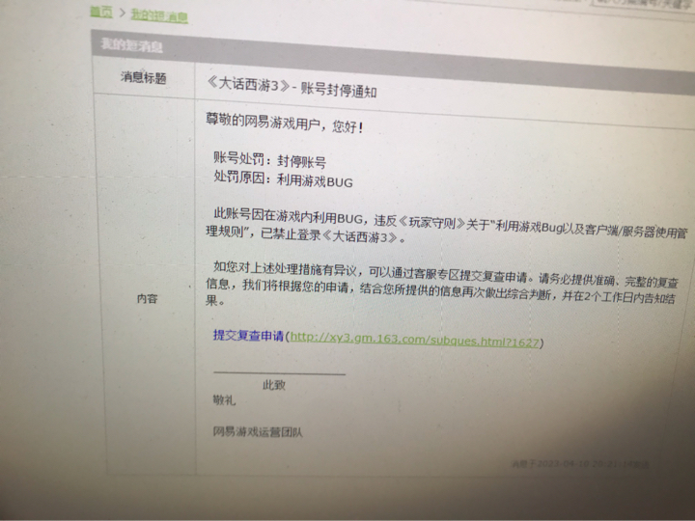Open the 我的短消息 breadcrumb link
The height and width of the screenshot is (521, 695).
click(159, 16)
